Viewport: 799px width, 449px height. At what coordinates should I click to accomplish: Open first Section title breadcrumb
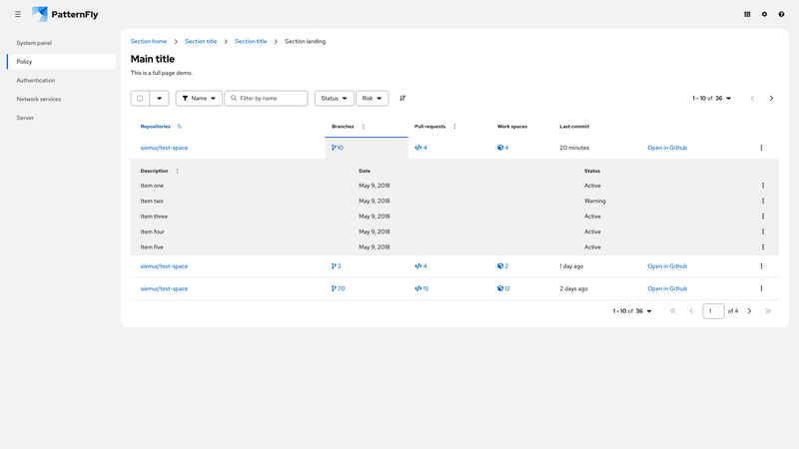pos(201,41)
